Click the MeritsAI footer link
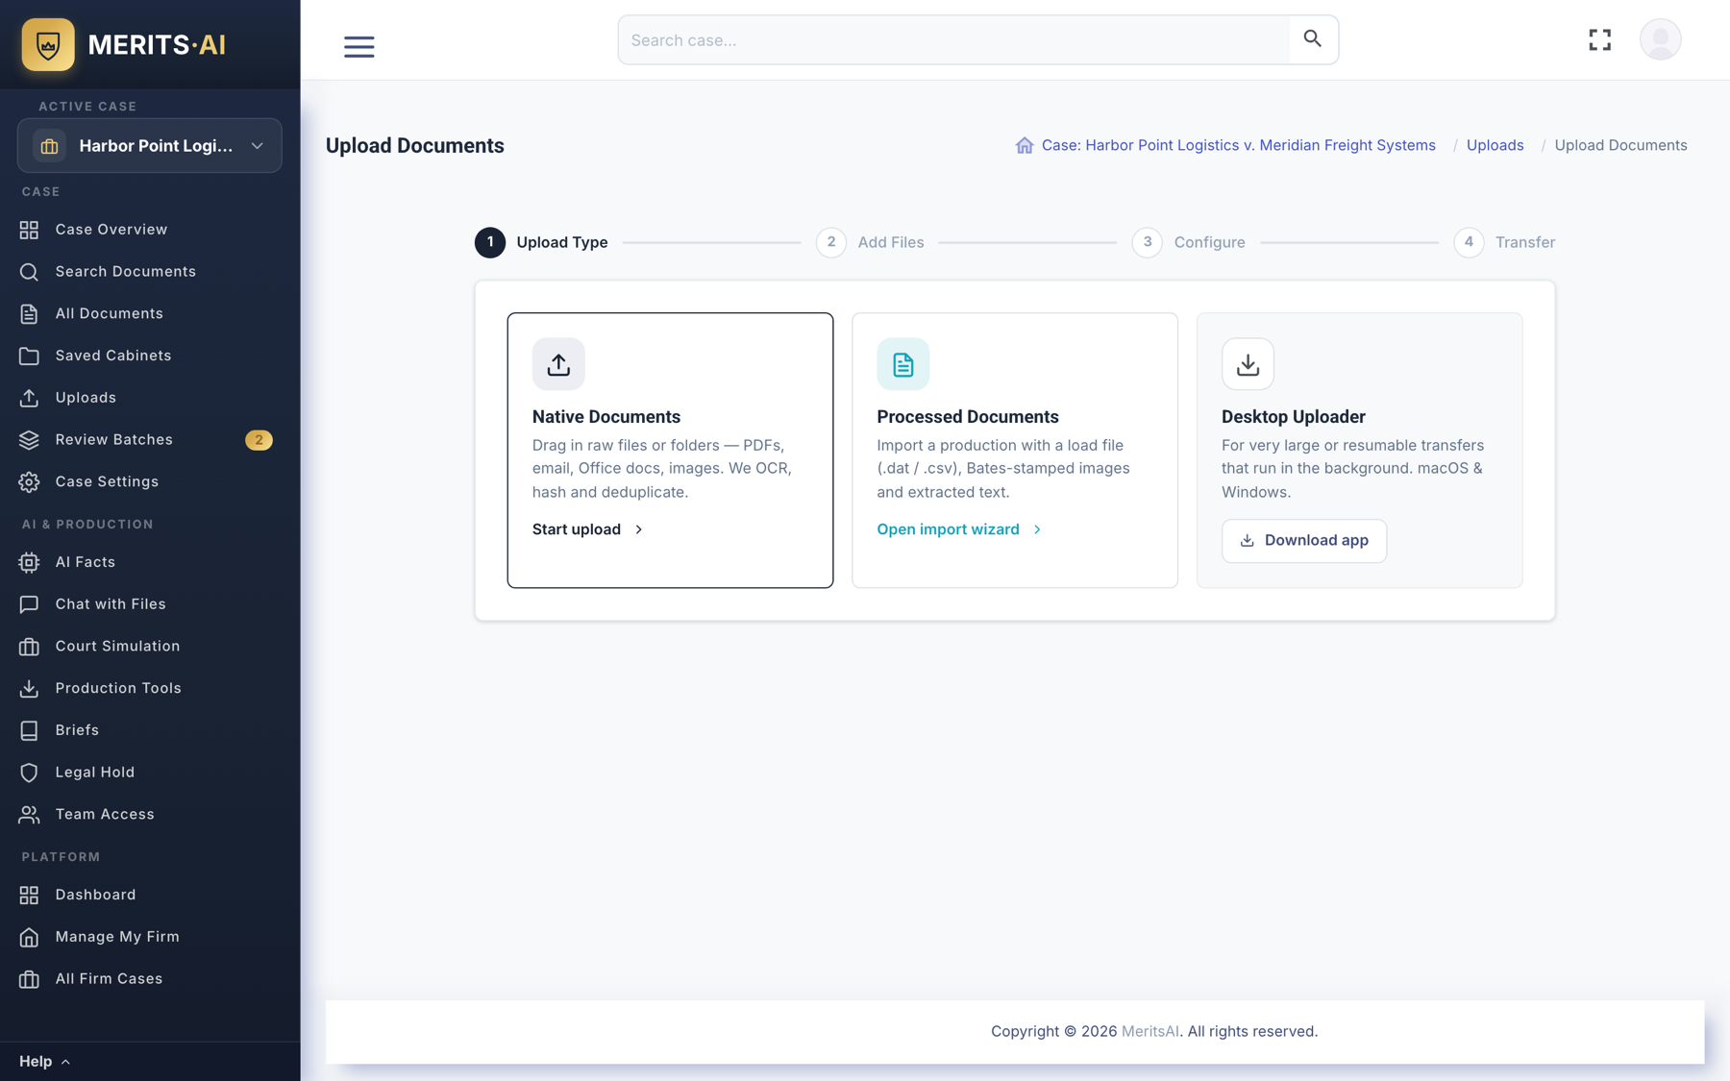The image size is (1730, 1081). tap(1149, 1031)
